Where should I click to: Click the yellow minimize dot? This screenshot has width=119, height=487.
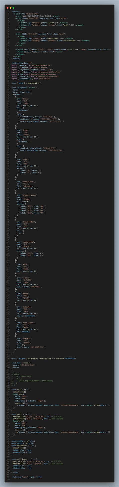(11, 8)
